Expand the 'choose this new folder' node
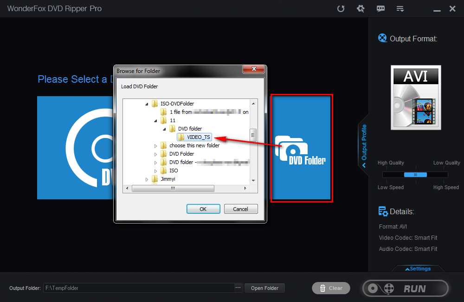The height and width of the screenshot is (302, 464). coord(156,146)
